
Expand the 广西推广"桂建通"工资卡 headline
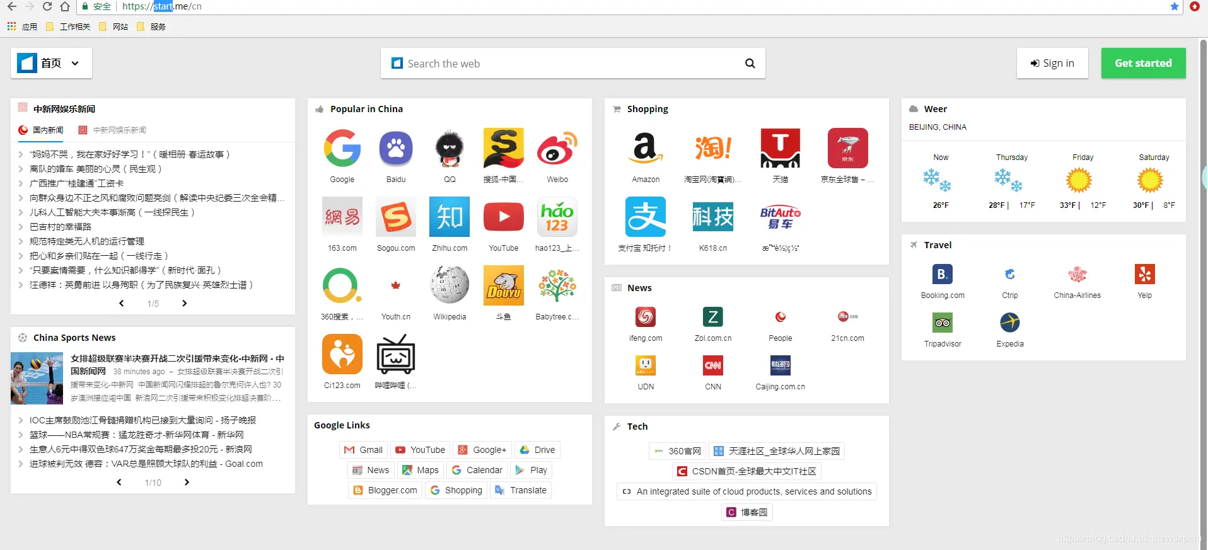(21, 183)
